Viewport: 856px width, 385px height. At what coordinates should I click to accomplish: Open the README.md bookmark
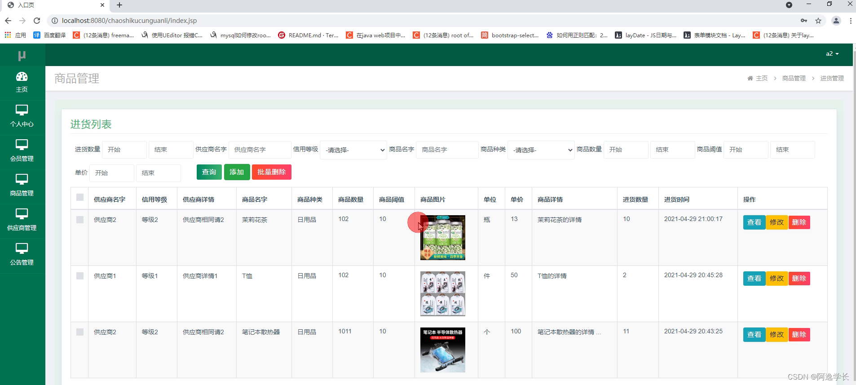coord(308,35)
